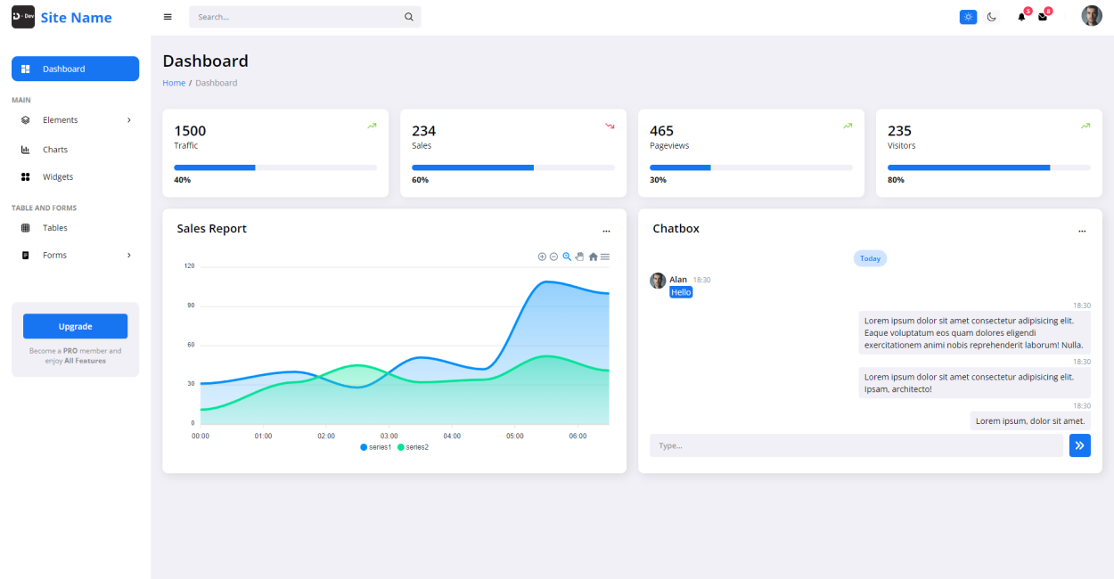Click the Traffic 40% progress bar

tap(274, 167)
